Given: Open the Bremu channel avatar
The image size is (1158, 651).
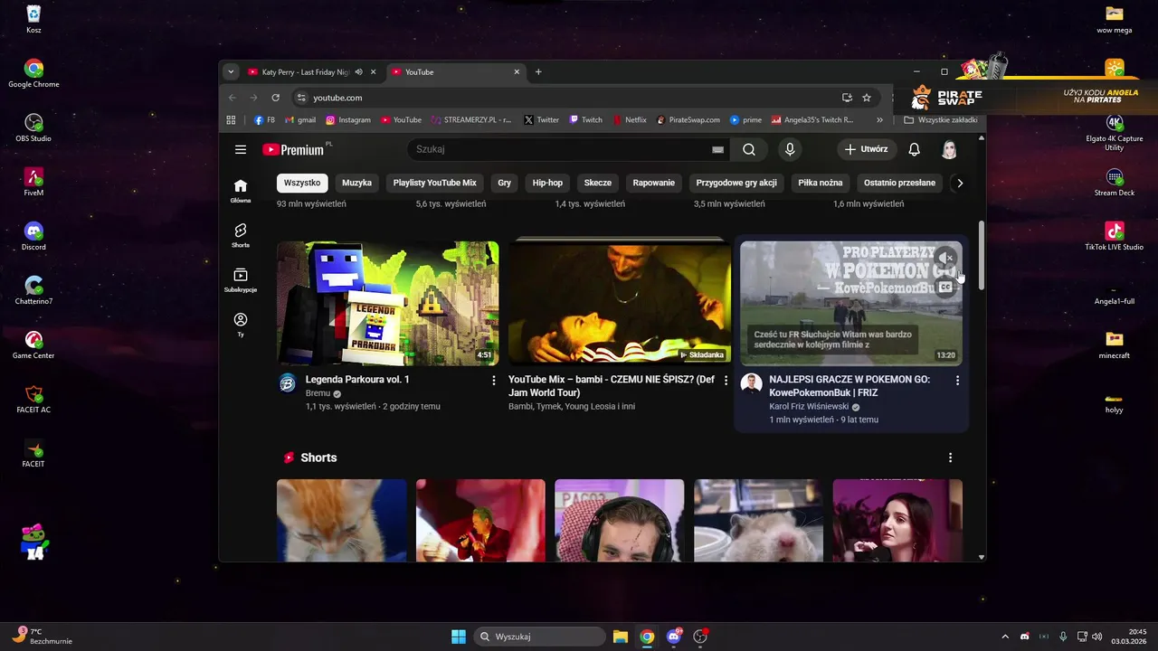Looking at the screenshot, I should pyautogui.click(x=288, y=383).
